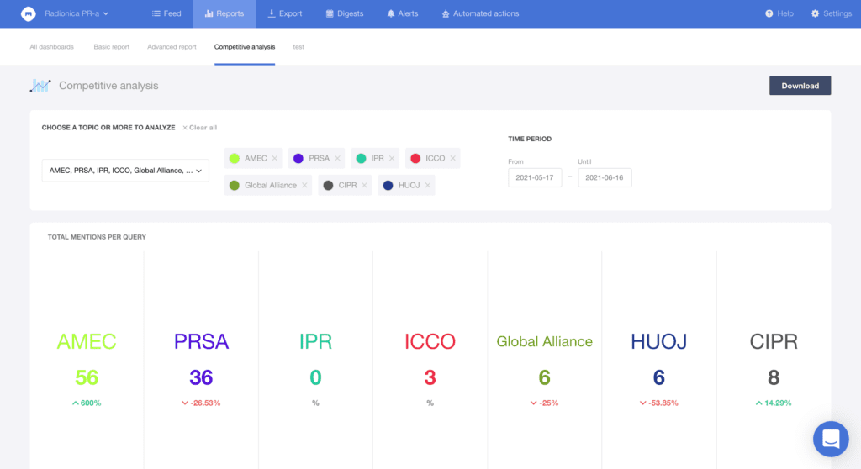This screenshot has width=861, height=469.
Task: Remove the PRSA topic chip
Action: pos(338,159)
